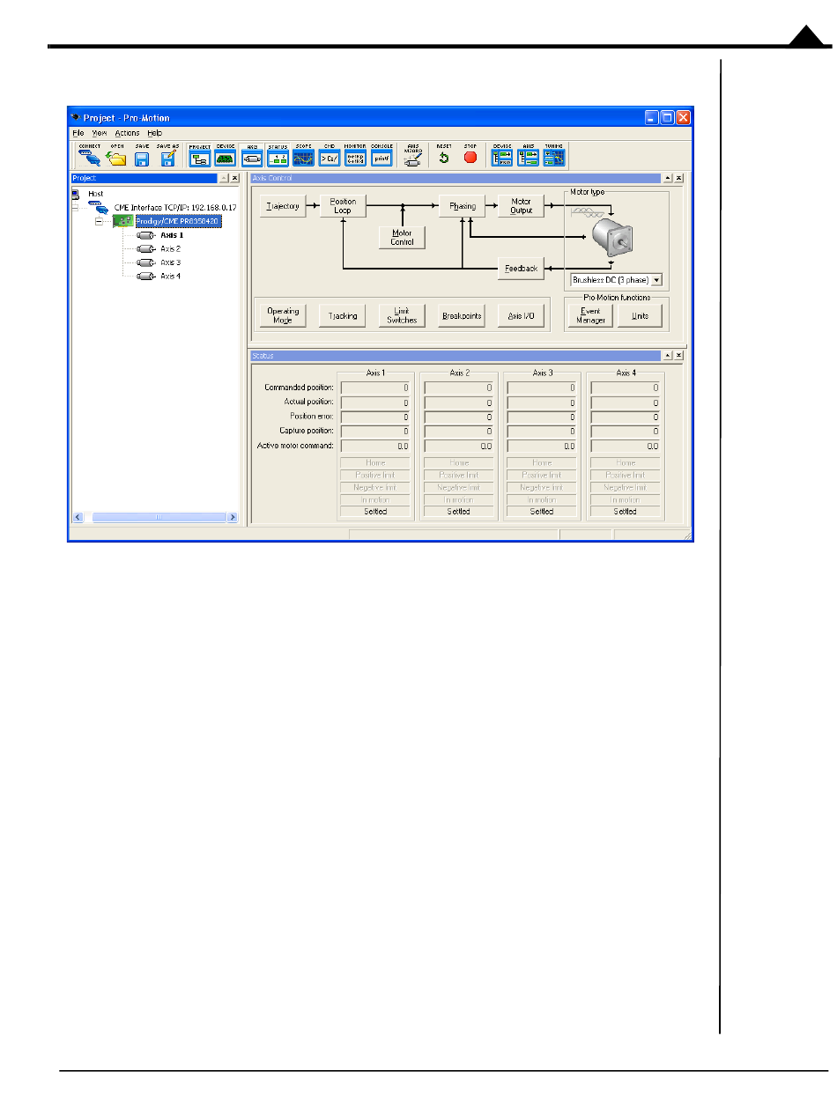Image resolution: width=837 pixels, height=1093 pixels.
Task: Click the Project panel scroll left arrow
Action: tap(78, 518)
